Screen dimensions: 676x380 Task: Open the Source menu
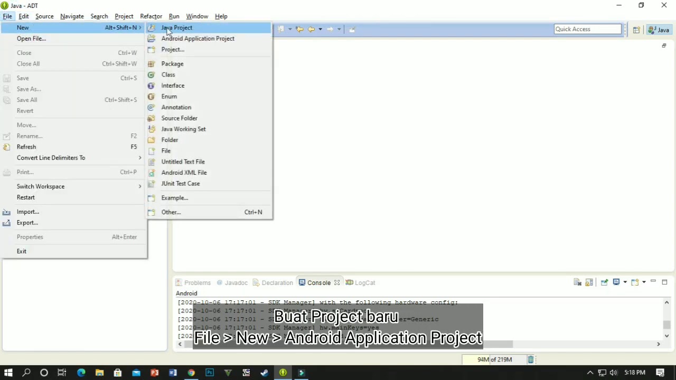[44, 16]
